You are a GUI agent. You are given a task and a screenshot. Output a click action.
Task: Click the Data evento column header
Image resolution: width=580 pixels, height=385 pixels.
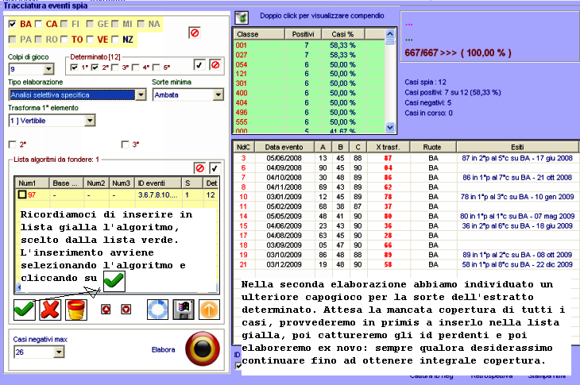click(283, 147)
